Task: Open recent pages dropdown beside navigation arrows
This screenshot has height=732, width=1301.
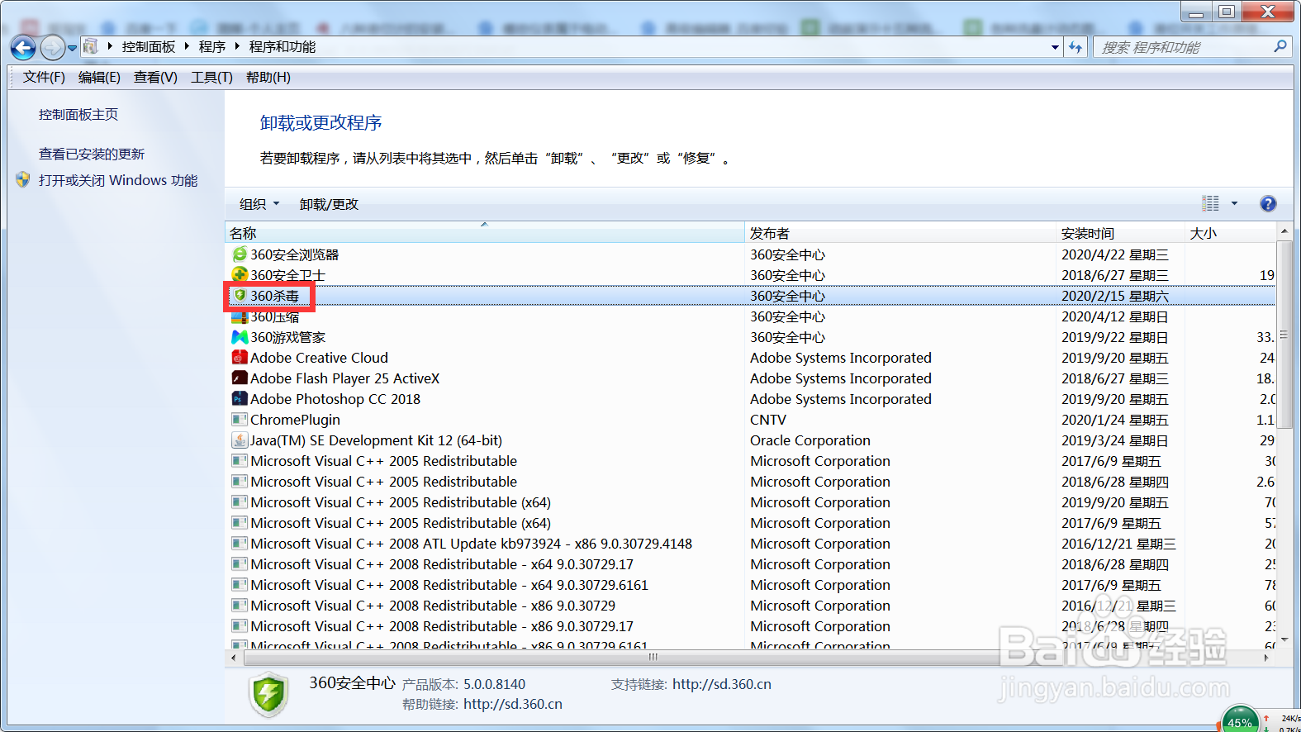Action: click(x=73, y=48)
